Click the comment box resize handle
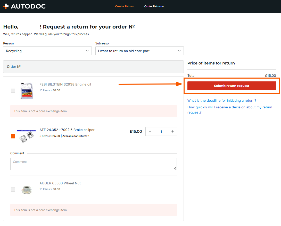The width and height of the screenshot is (281, 226). coord(175,168)
